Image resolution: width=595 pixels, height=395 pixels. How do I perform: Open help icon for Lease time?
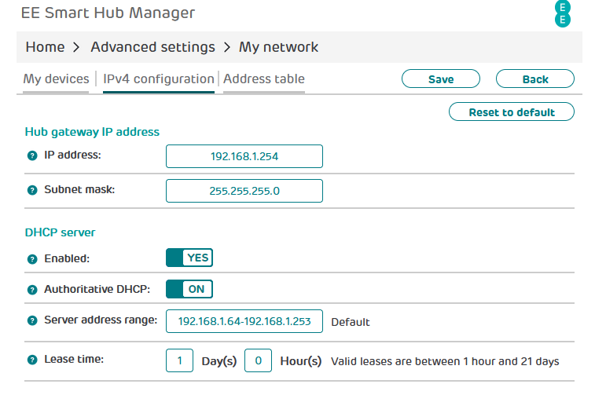tap(32, 360)
